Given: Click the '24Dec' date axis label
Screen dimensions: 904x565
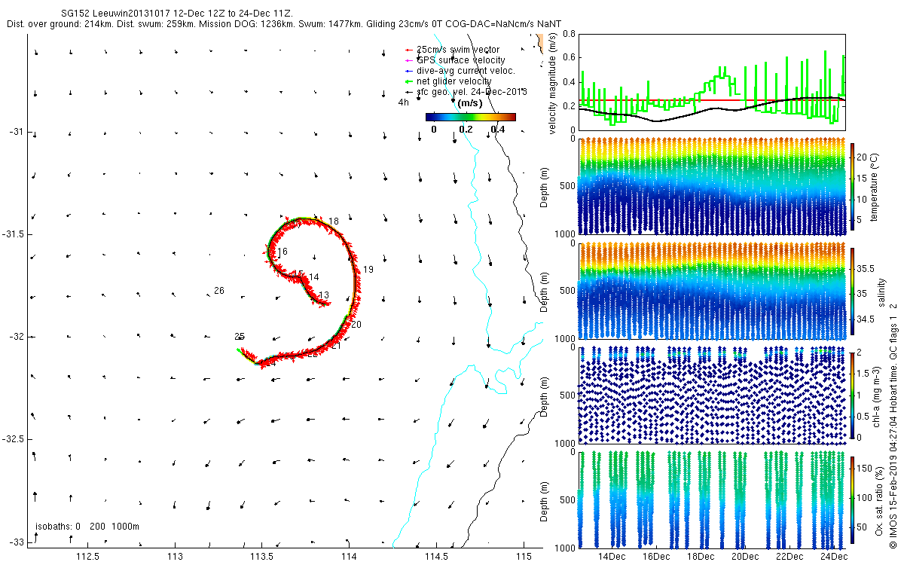Looking at the screenshot, I should click(x=833, y=557).
